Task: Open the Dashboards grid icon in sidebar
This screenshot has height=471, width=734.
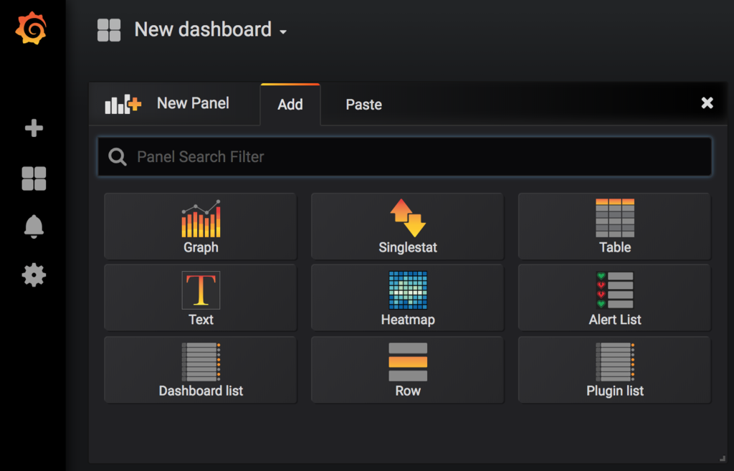Action: point(34,179)
